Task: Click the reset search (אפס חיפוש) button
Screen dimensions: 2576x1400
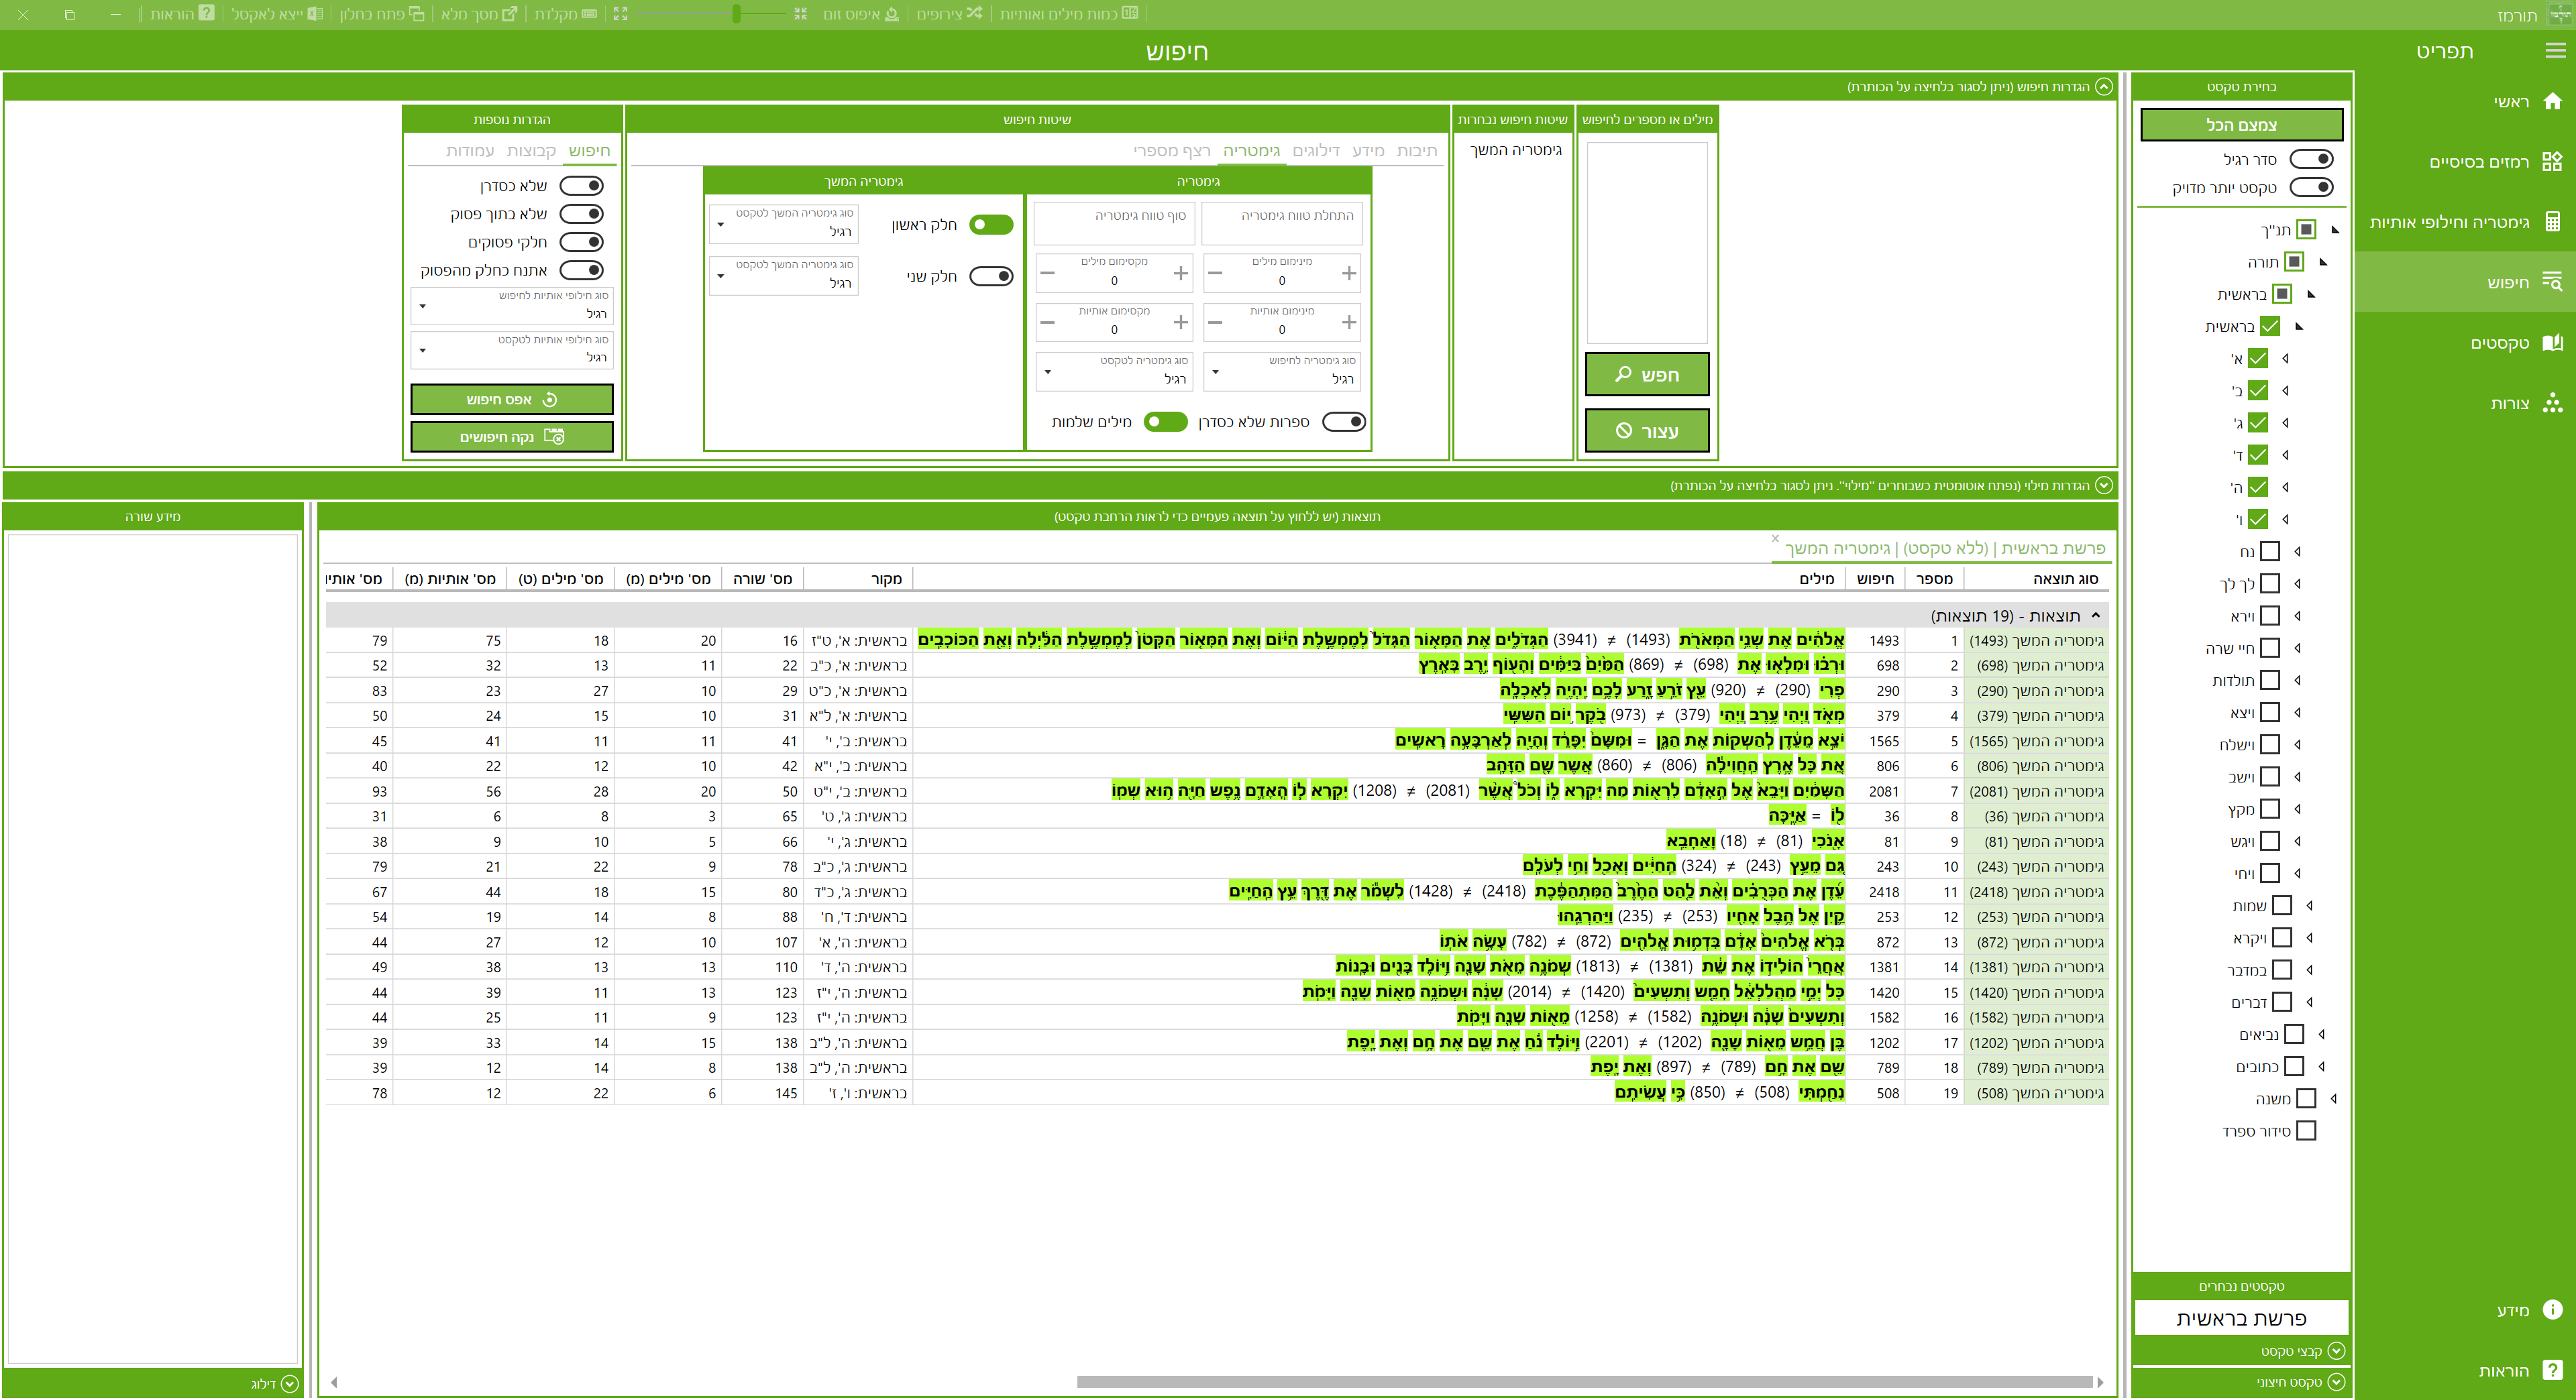Action: [x=511, y=400]
